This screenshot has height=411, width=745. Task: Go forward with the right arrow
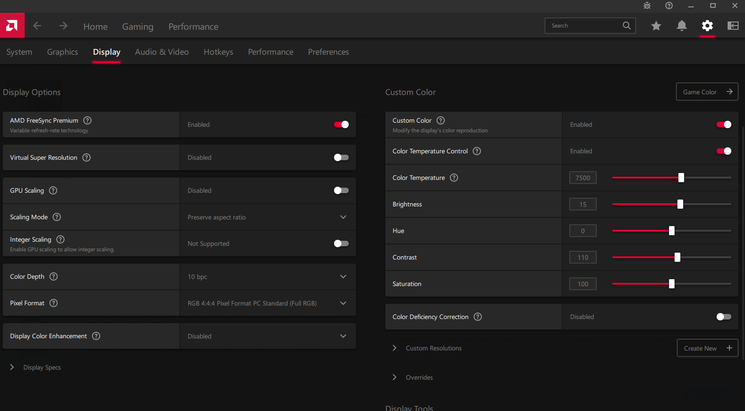click(x=63, y=26)
